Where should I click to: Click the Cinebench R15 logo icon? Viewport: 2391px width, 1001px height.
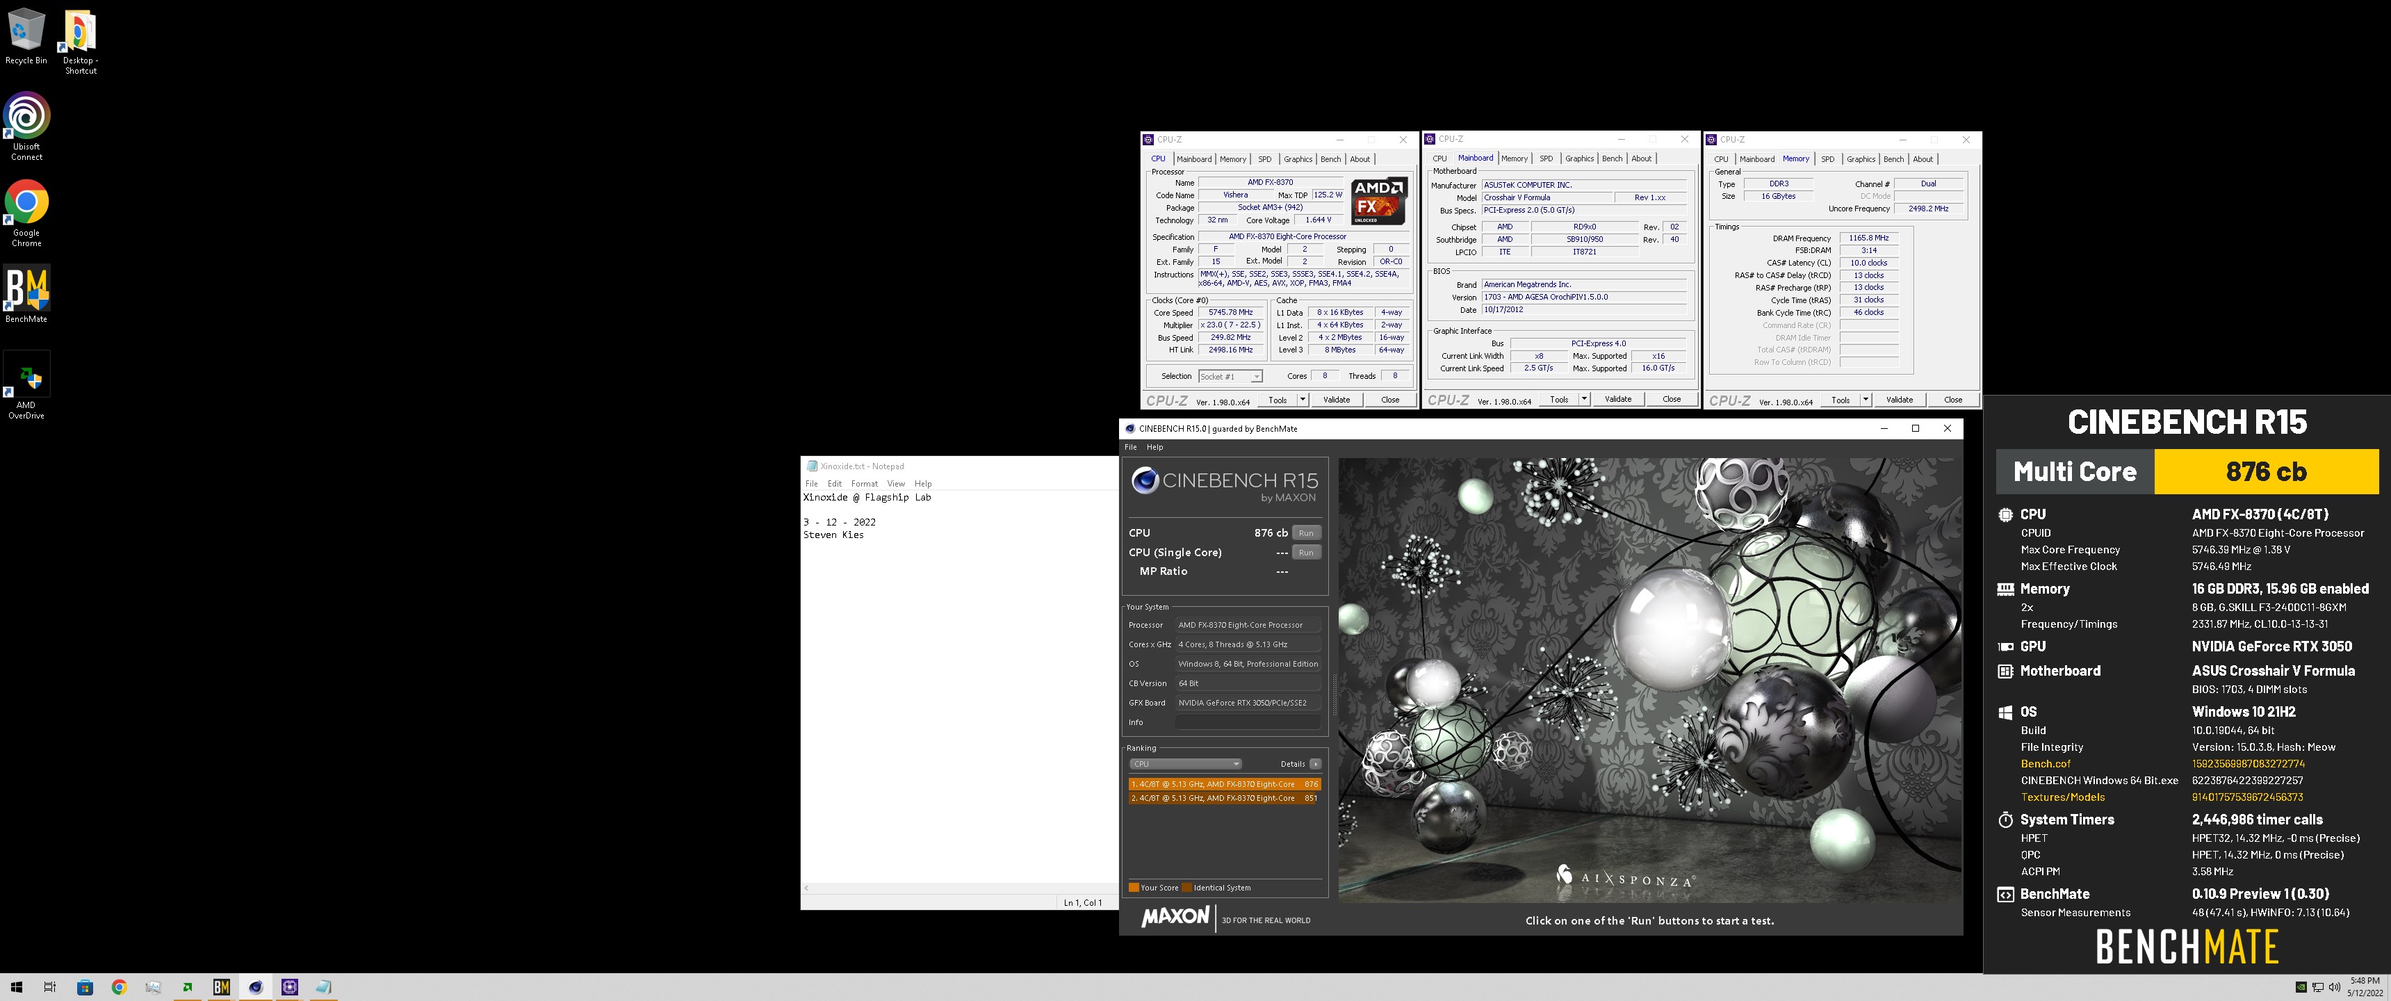[x=1145, y=480]
